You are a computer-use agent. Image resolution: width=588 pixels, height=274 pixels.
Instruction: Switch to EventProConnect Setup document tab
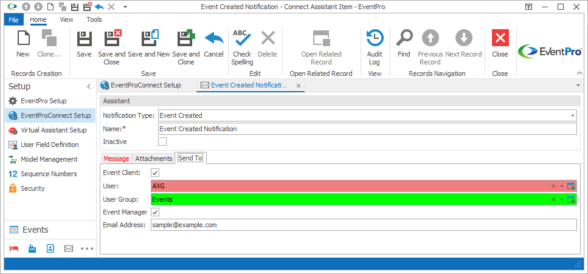tap(140, 85)
